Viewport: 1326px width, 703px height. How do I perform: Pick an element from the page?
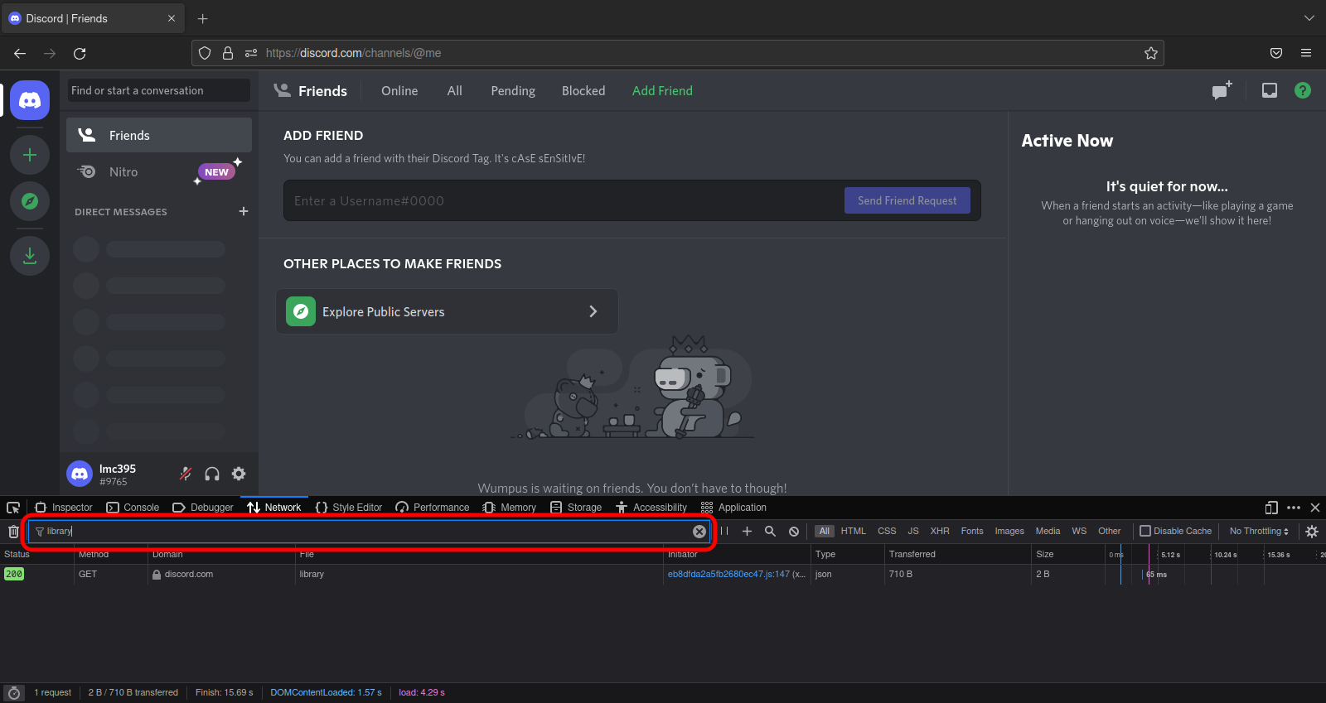(13, 508)
